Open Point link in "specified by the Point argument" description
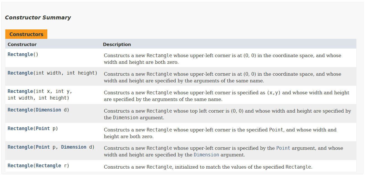Image resolution: width=366 pixels, height=175 pixels. point(283,148)
